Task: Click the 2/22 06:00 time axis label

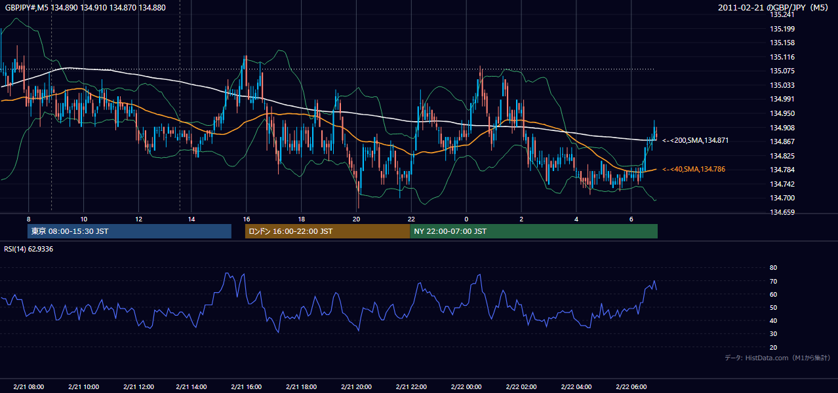Action: (x=630, y=386)
